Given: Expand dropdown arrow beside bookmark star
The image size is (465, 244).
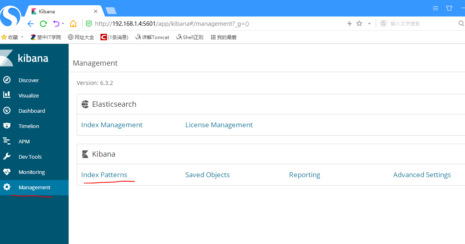Looking at the screenshot, I should coord(369,24).
